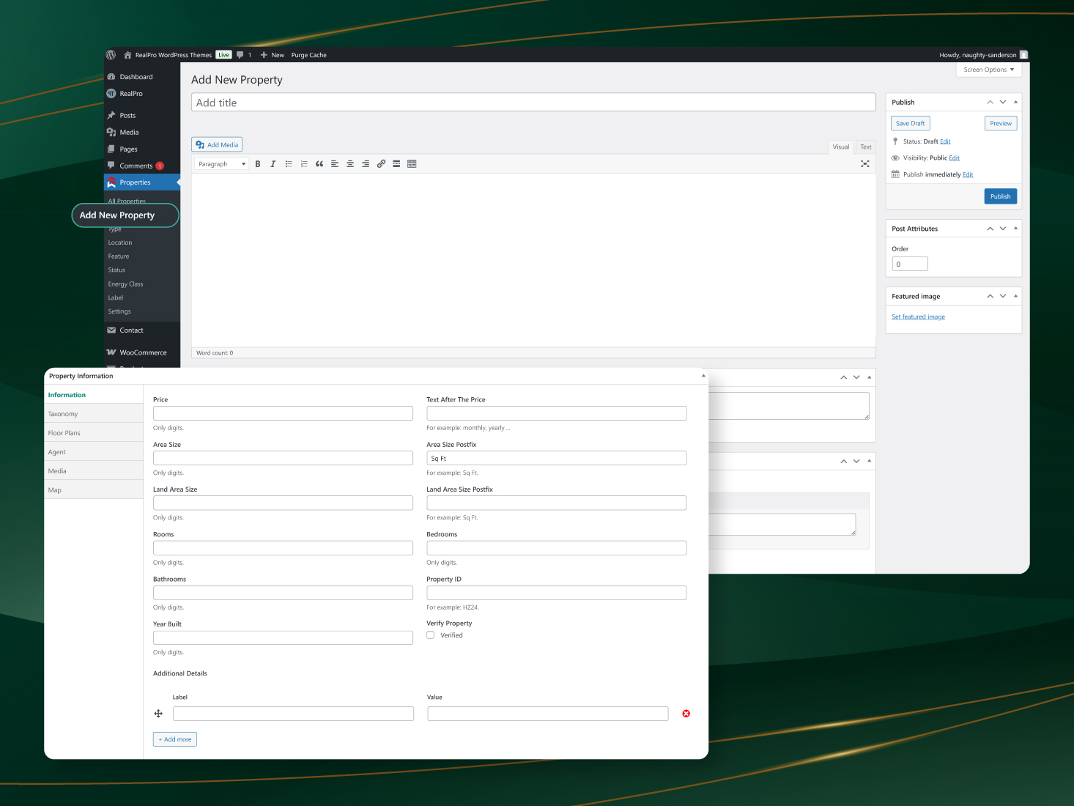This screenshot has height=806, width=1074.
Task: Collapse the Post Attributes panel
Action: pos(1015,229)
